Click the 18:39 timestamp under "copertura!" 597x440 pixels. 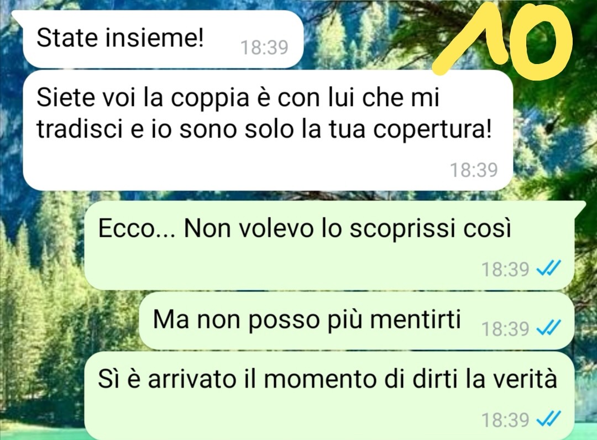coord(474,170)
